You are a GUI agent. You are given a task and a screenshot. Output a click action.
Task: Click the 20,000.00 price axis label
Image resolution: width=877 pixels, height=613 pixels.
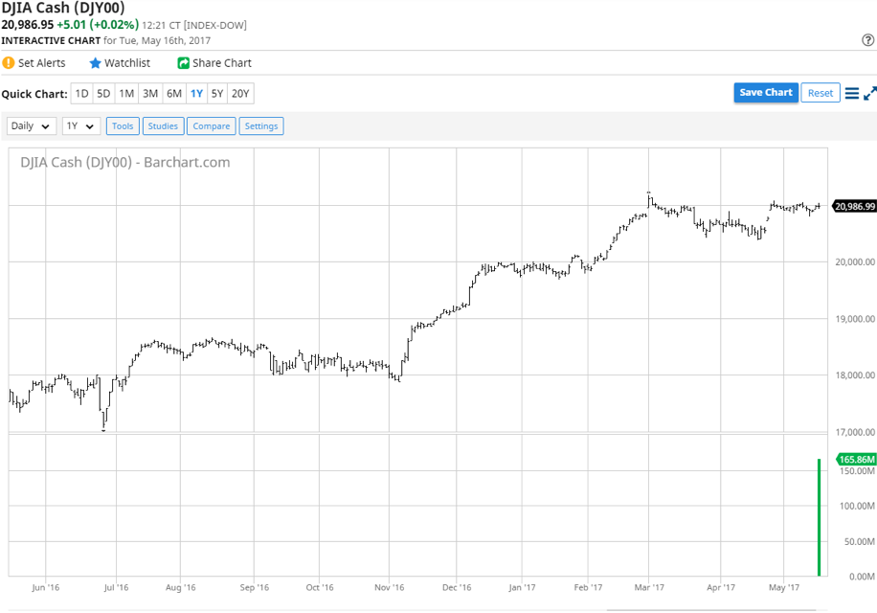(855, 261)
